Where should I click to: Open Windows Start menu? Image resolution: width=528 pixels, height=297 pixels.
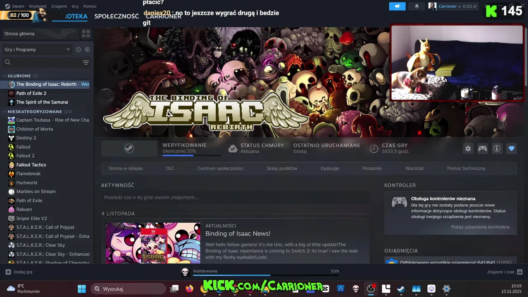pyautogui.click(x=82, y=289)
